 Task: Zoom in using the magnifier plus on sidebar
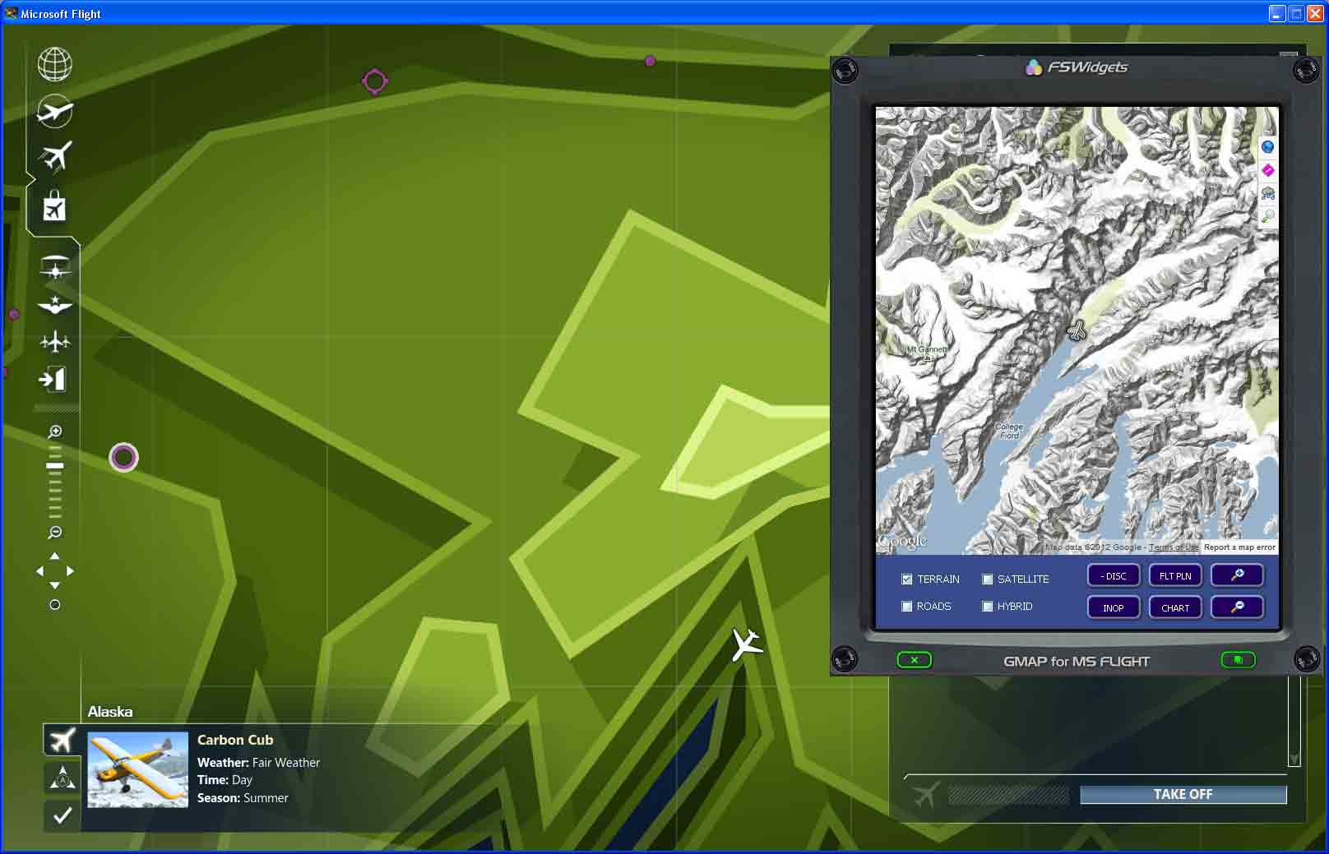coord(55,432)
